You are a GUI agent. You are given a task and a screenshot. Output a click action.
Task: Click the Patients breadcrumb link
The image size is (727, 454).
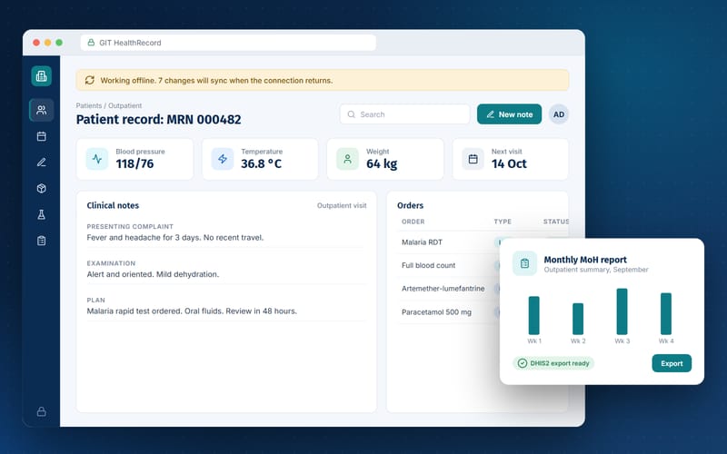[88, 105]
